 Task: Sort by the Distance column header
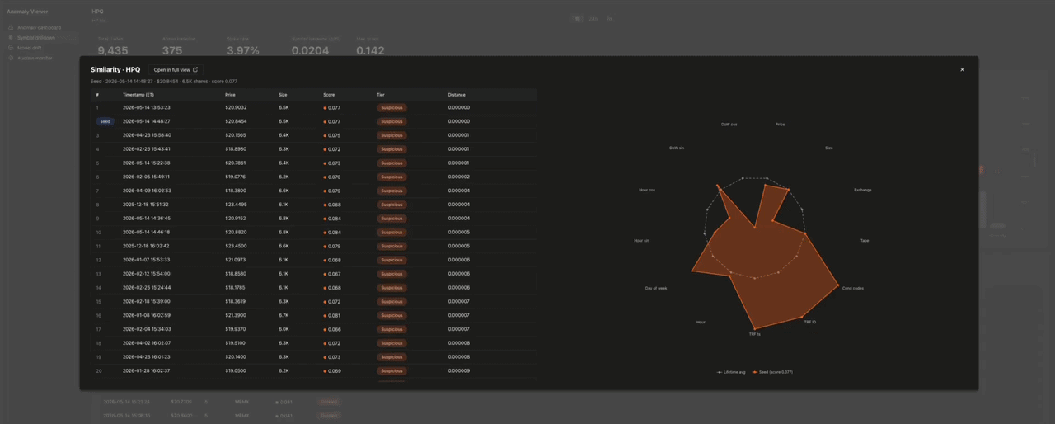point(457,95)
